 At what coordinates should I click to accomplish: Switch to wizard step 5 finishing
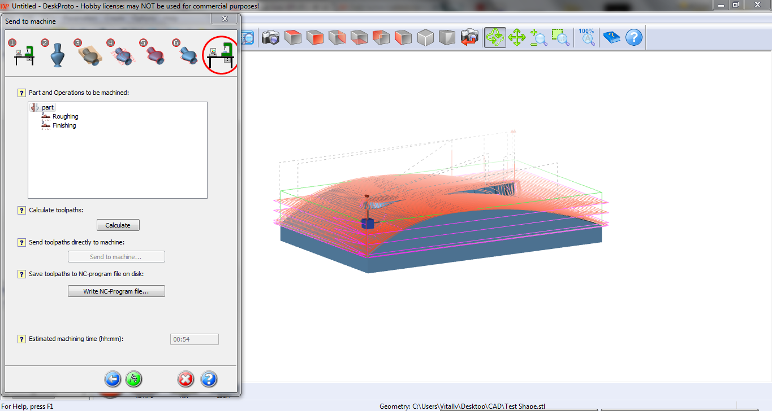tap(154, 55)
